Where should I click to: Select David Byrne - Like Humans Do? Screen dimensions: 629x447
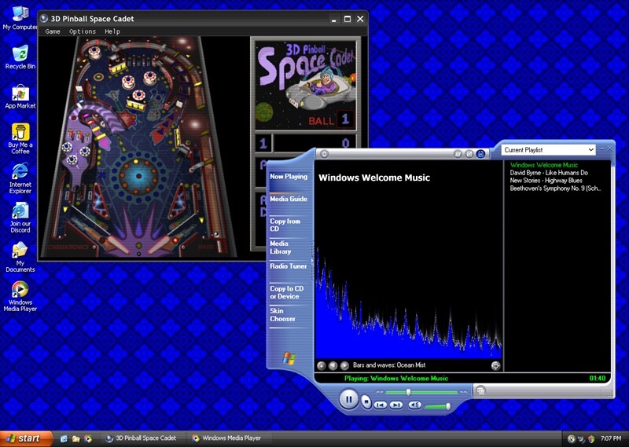click(549, 173)
